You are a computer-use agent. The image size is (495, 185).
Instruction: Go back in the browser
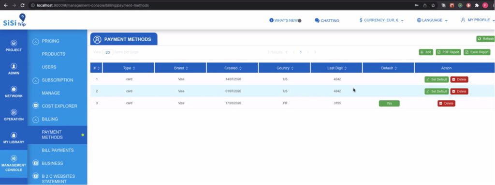6,5
